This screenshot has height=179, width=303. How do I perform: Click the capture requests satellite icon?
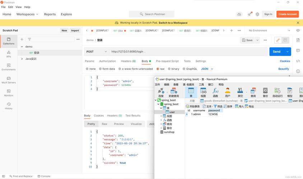[x=250, y=14]
